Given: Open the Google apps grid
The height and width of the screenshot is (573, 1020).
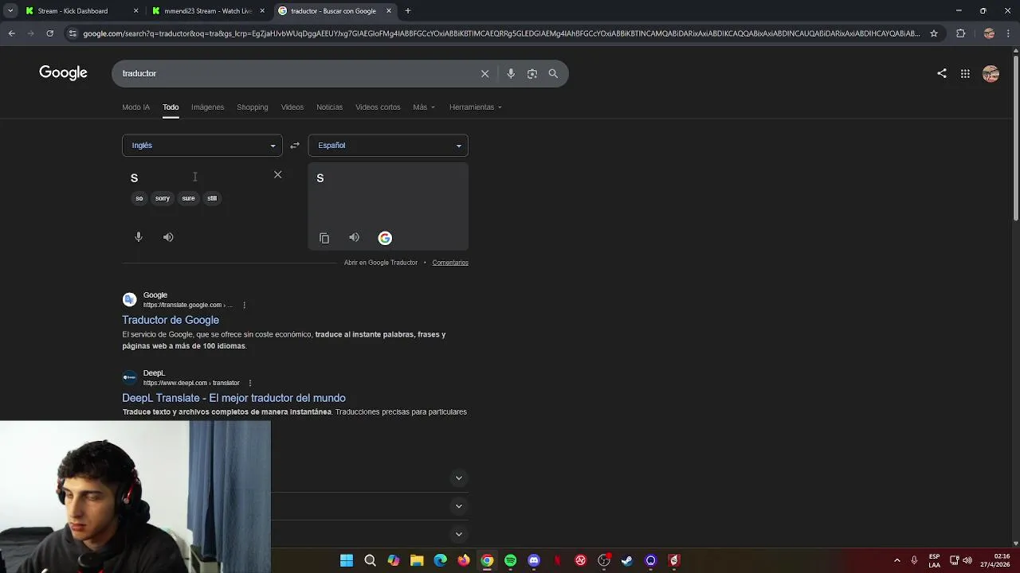Looking at the screenshot, I should click(965, 73).
